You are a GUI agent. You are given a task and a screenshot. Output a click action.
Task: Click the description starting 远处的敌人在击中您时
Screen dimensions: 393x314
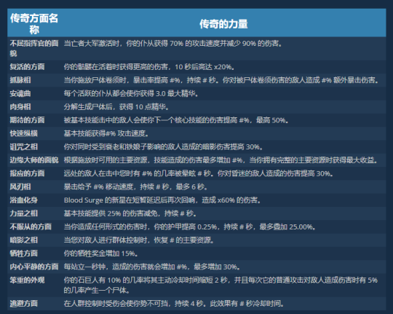(199, 173)
